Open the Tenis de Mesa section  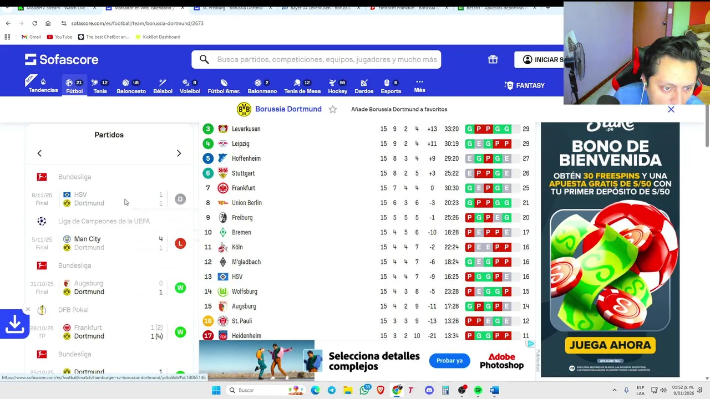point(302,86)
